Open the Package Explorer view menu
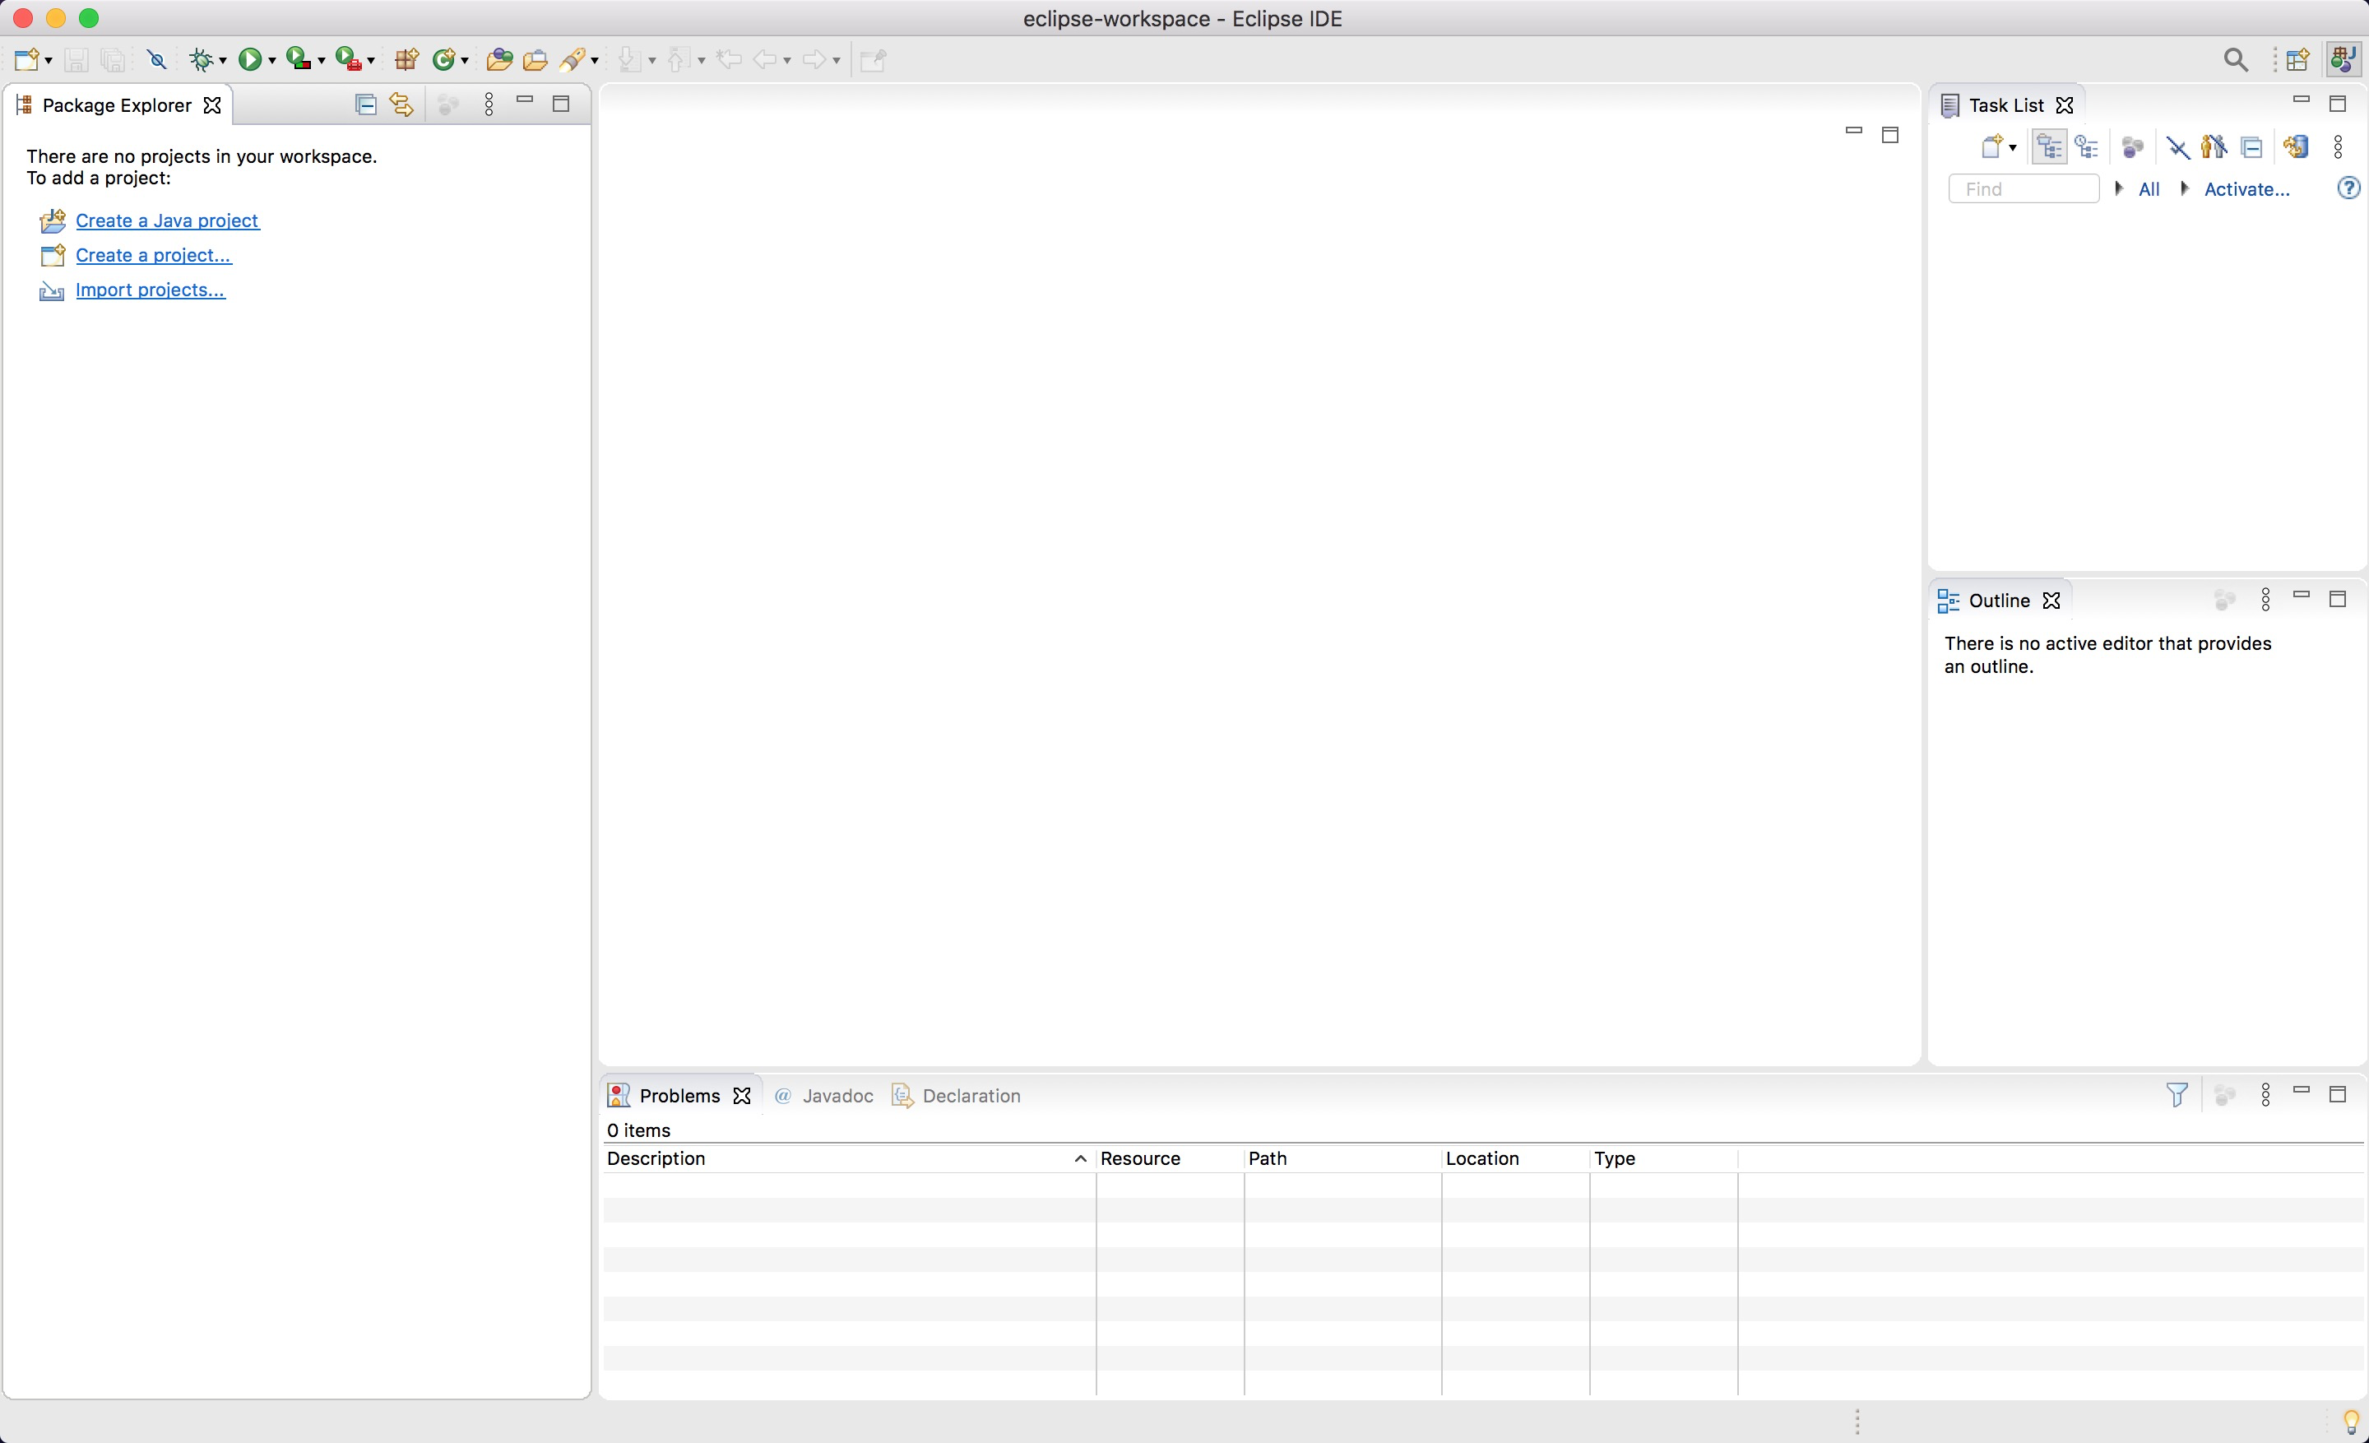This screenshot has width=2369, height=1443. point(489,104)
